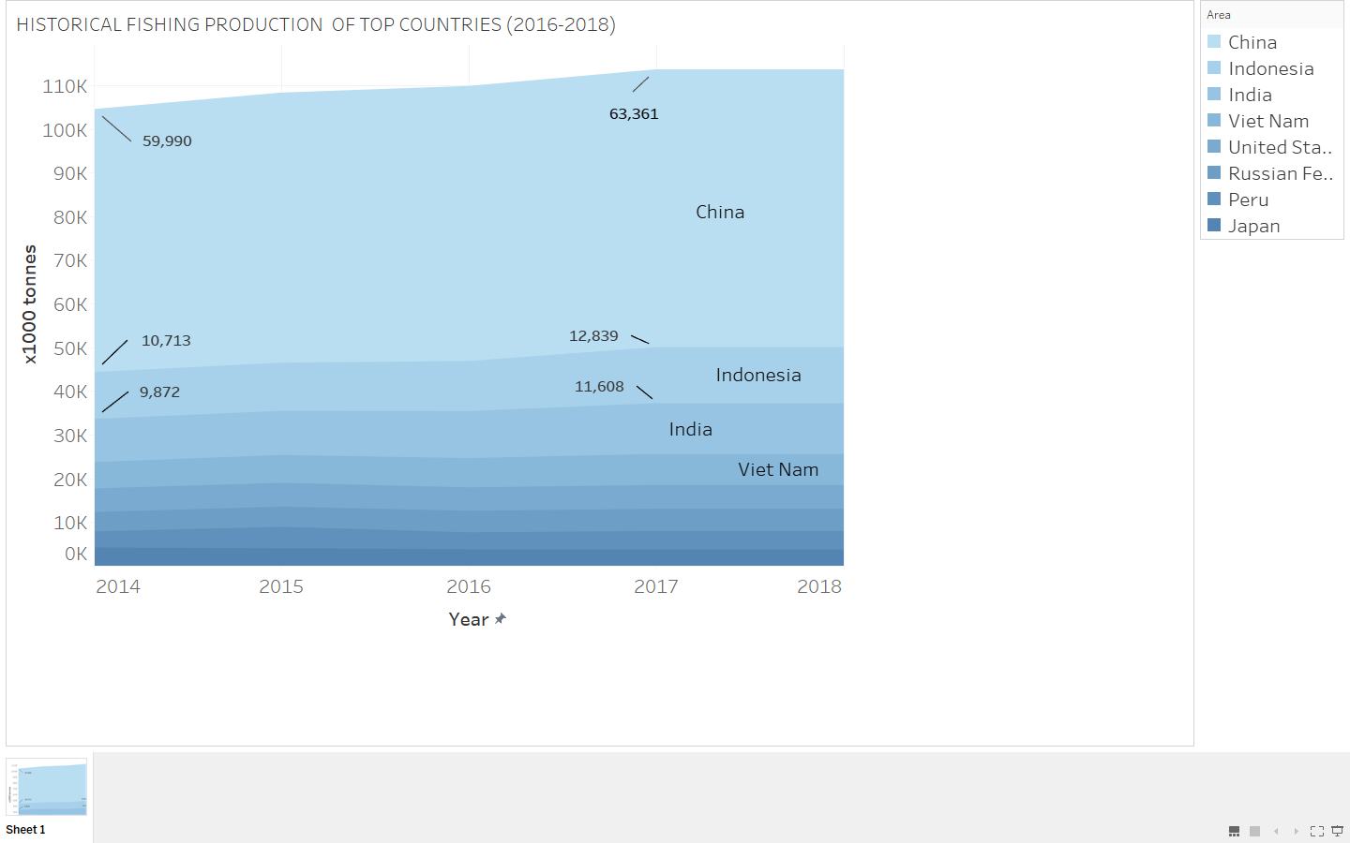This screenshot has height=843, width=1350.
Task: Click the pin icon next to Year
Action: pyautogui.click(x=501, y=618)
